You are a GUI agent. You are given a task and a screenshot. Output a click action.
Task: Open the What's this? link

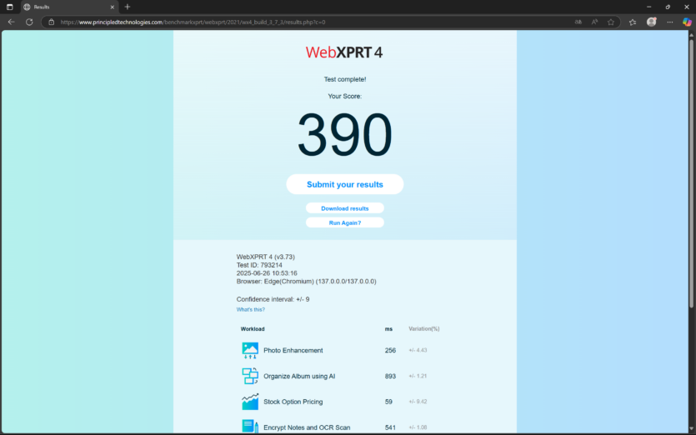point(250,309)
